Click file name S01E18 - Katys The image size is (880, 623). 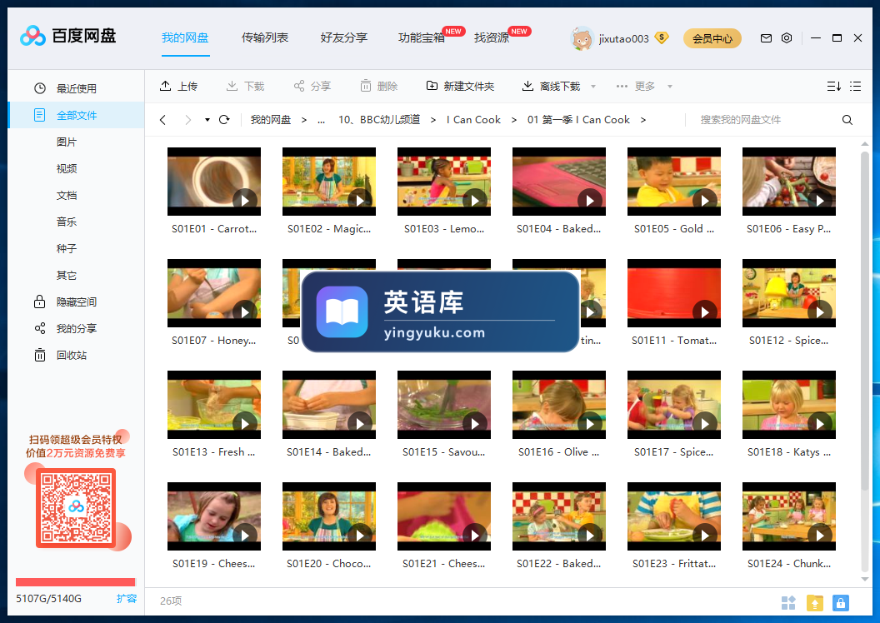coord(788,452)
